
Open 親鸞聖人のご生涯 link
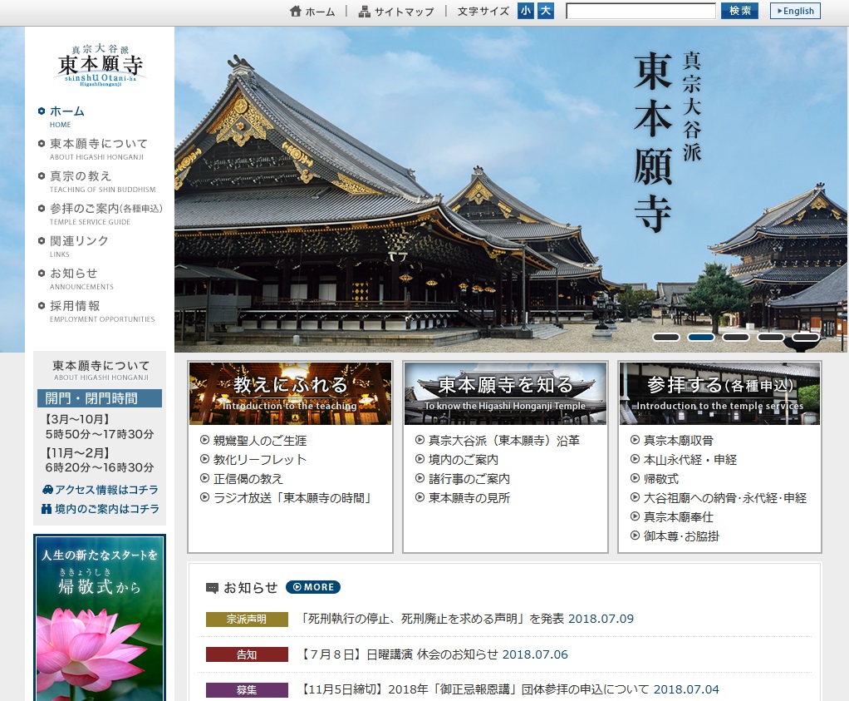coord(260,441)
